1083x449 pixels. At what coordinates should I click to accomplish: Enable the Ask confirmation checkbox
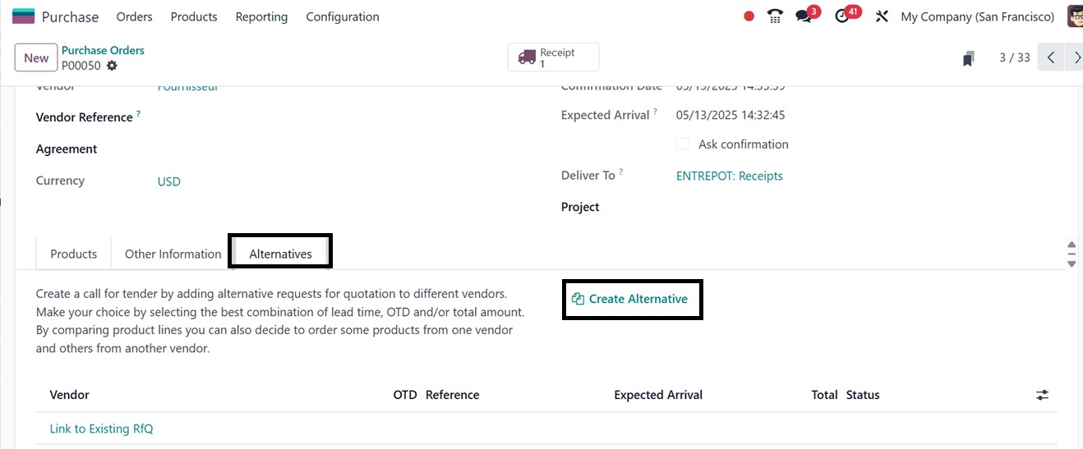[682, 144]
